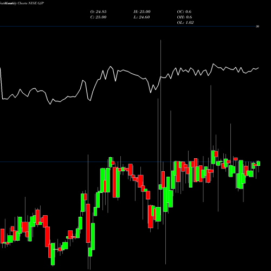Click the close price value C: 25.00

(98, 17)
